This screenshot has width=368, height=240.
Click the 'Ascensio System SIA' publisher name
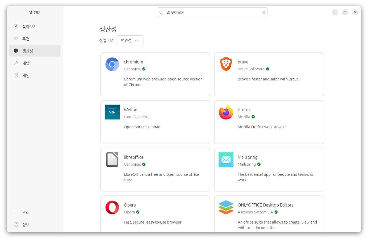coord(255,212)
